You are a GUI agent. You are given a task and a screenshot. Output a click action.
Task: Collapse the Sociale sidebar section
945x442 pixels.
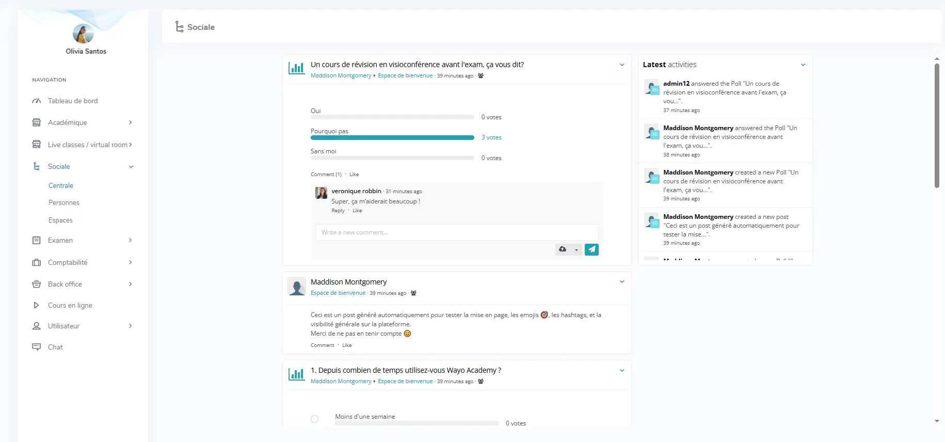(131, 167)
